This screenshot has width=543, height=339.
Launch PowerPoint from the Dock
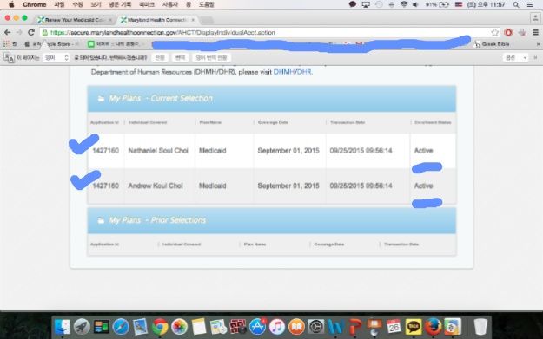(x=355, y=327)
